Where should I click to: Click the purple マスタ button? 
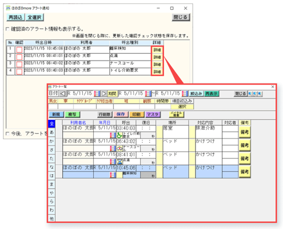pos(153,114)
